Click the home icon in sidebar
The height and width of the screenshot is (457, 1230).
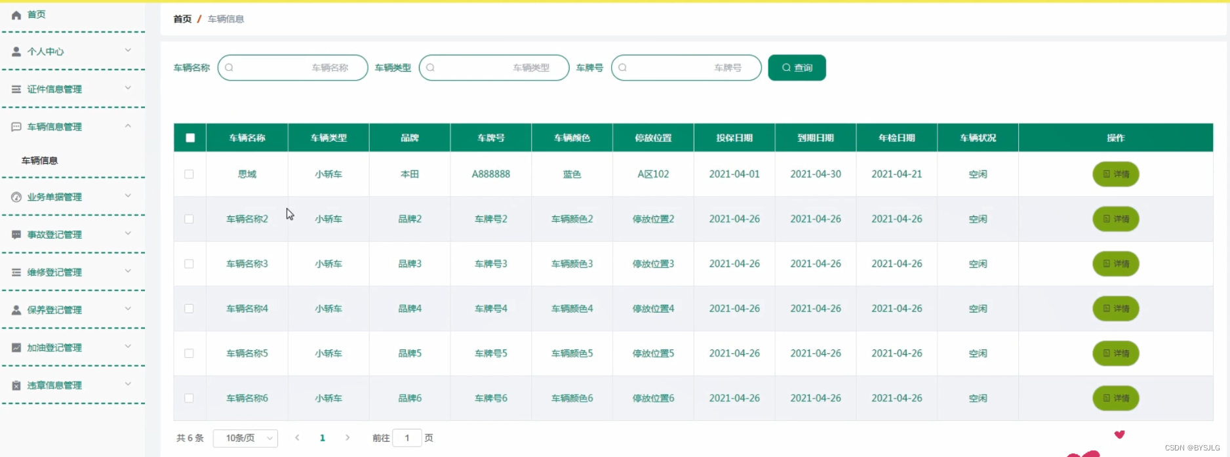click(16, 14)
